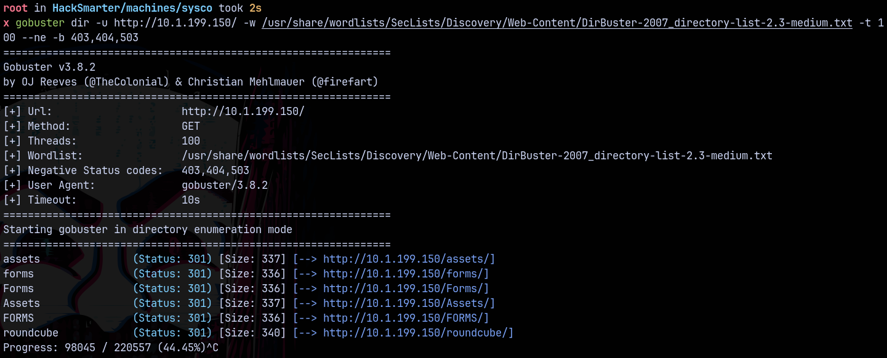The height and width of the screenshot is (358, 887).
Task: Click the red x prompt symbol
Action: pyautogui.click(x=6, y=23)
